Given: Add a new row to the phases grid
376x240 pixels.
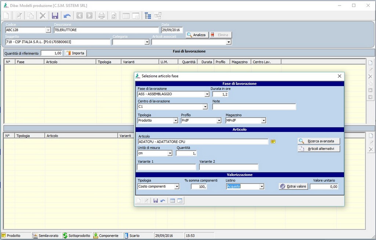Looking at the screenshot, I should click(370, 63).
